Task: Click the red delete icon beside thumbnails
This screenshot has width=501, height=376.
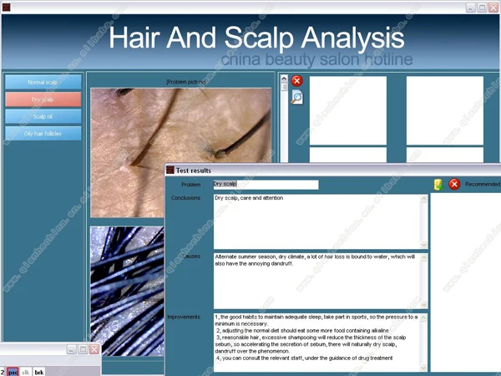Action: [x=296, y=81]
